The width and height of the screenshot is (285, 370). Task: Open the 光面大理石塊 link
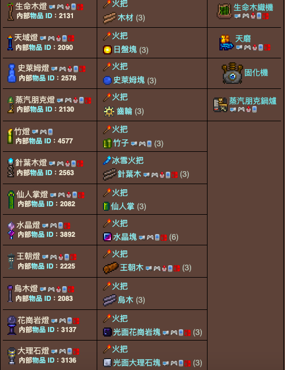click(x=137, y=363)
